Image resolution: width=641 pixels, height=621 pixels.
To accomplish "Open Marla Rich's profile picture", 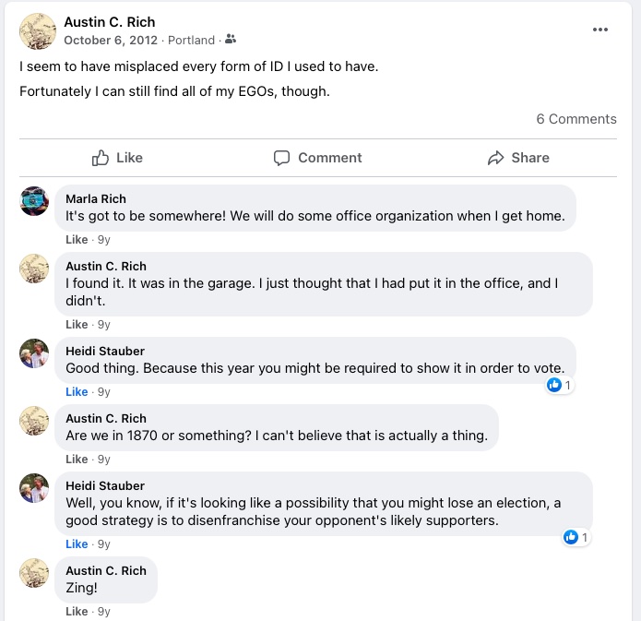I will 34,201.
